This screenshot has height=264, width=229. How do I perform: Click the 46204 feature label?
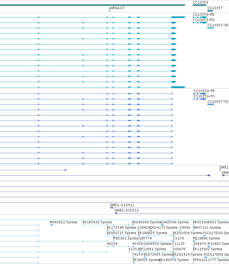[x=112, y=244]
